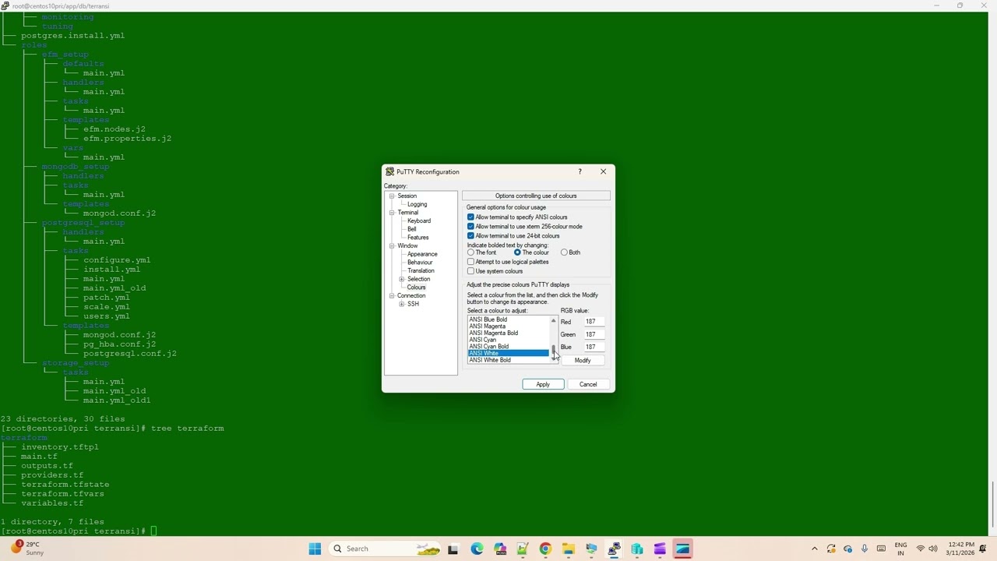Enable Attempt to use logical palettes
Screen dimensions: 997x561
point(470,262)
